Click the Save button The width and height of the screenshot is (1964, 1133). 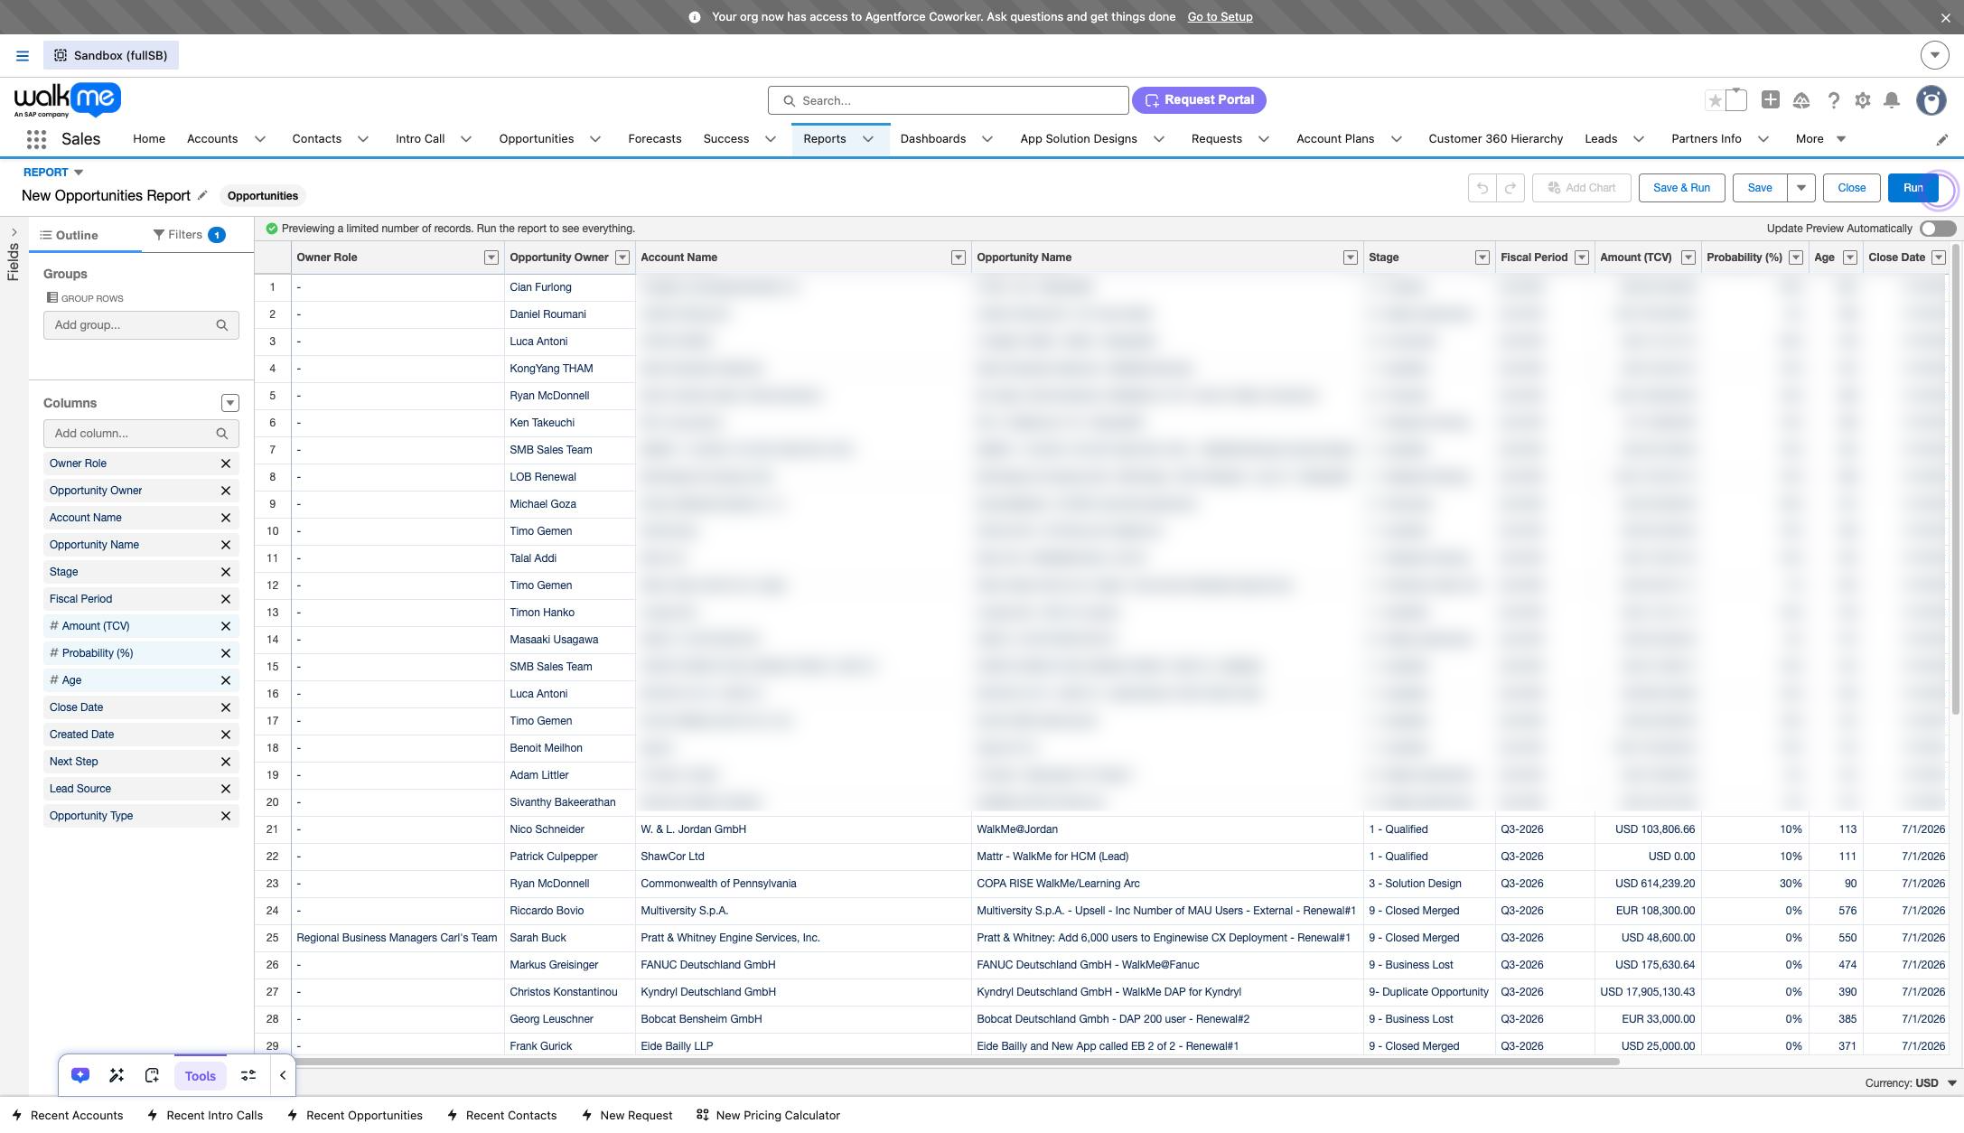1760,188
